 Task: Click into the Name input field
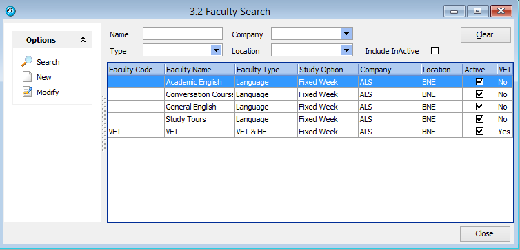[183, 34]
